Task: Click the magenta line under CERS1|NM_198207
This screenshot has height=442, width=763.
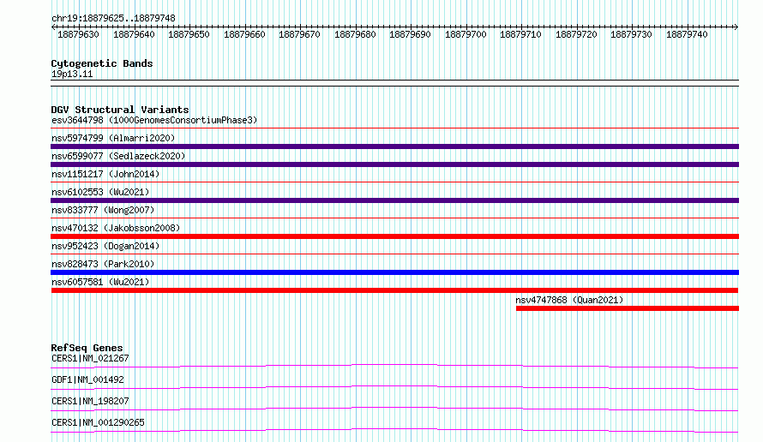Action: point(394,409)
